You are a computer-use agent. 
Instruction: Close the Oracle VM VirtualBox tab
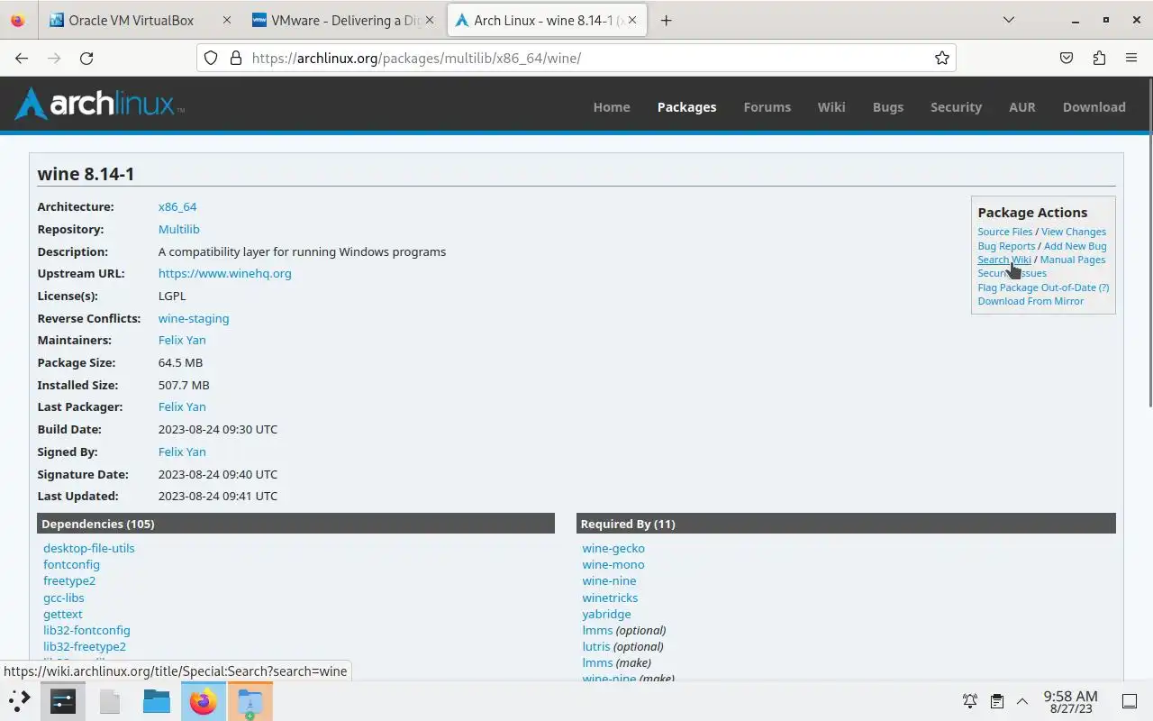point(226,20)
